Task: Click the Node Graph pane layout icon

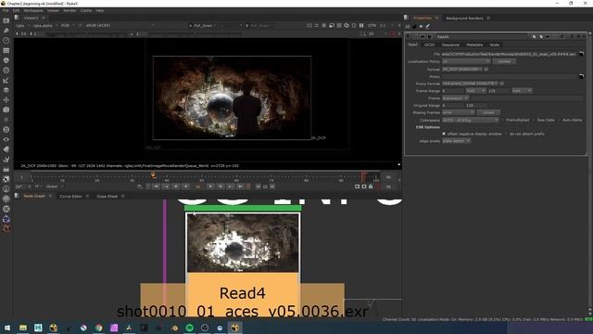Action: pyautogui.click(x=17, y=196)
